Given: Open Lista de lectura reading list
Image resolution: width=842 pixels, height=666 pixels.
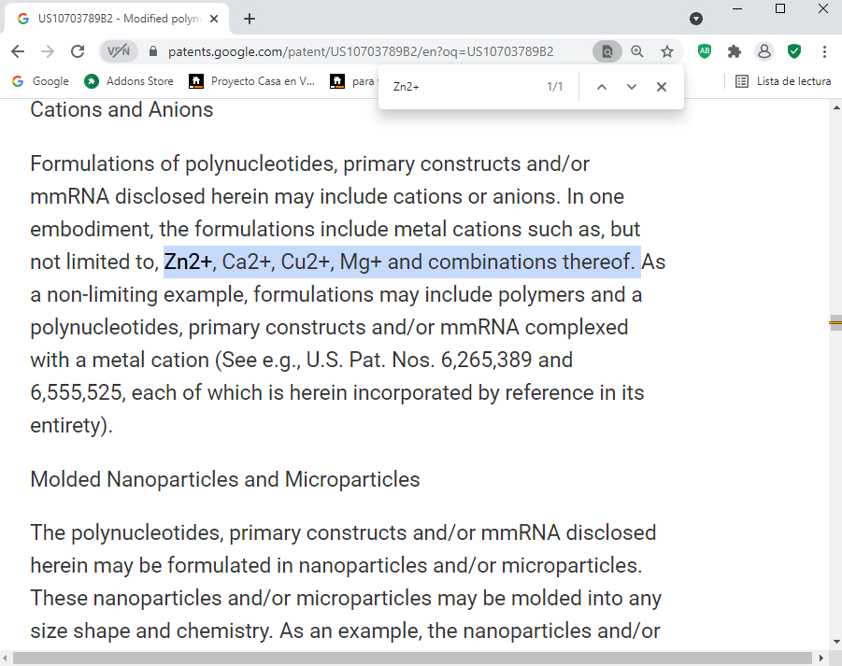Looking at the screenshot, I should click(x=783, y=81).
